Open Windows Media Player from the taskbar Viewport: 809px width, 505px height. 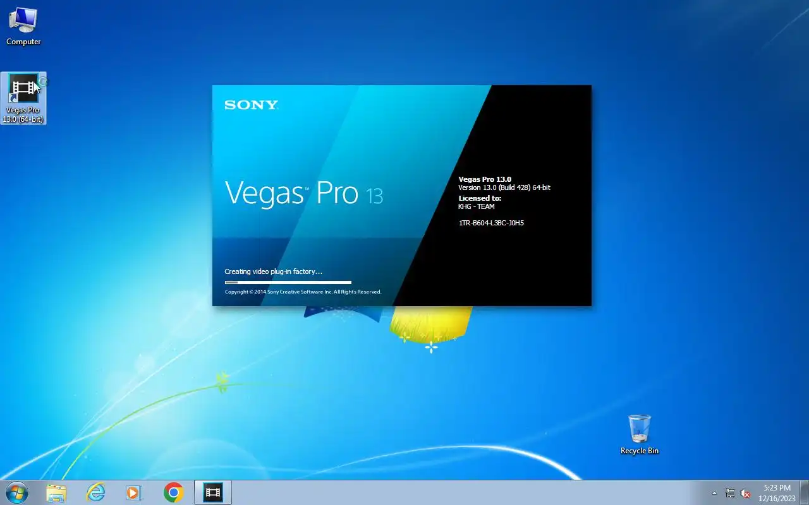coord(134,492)
